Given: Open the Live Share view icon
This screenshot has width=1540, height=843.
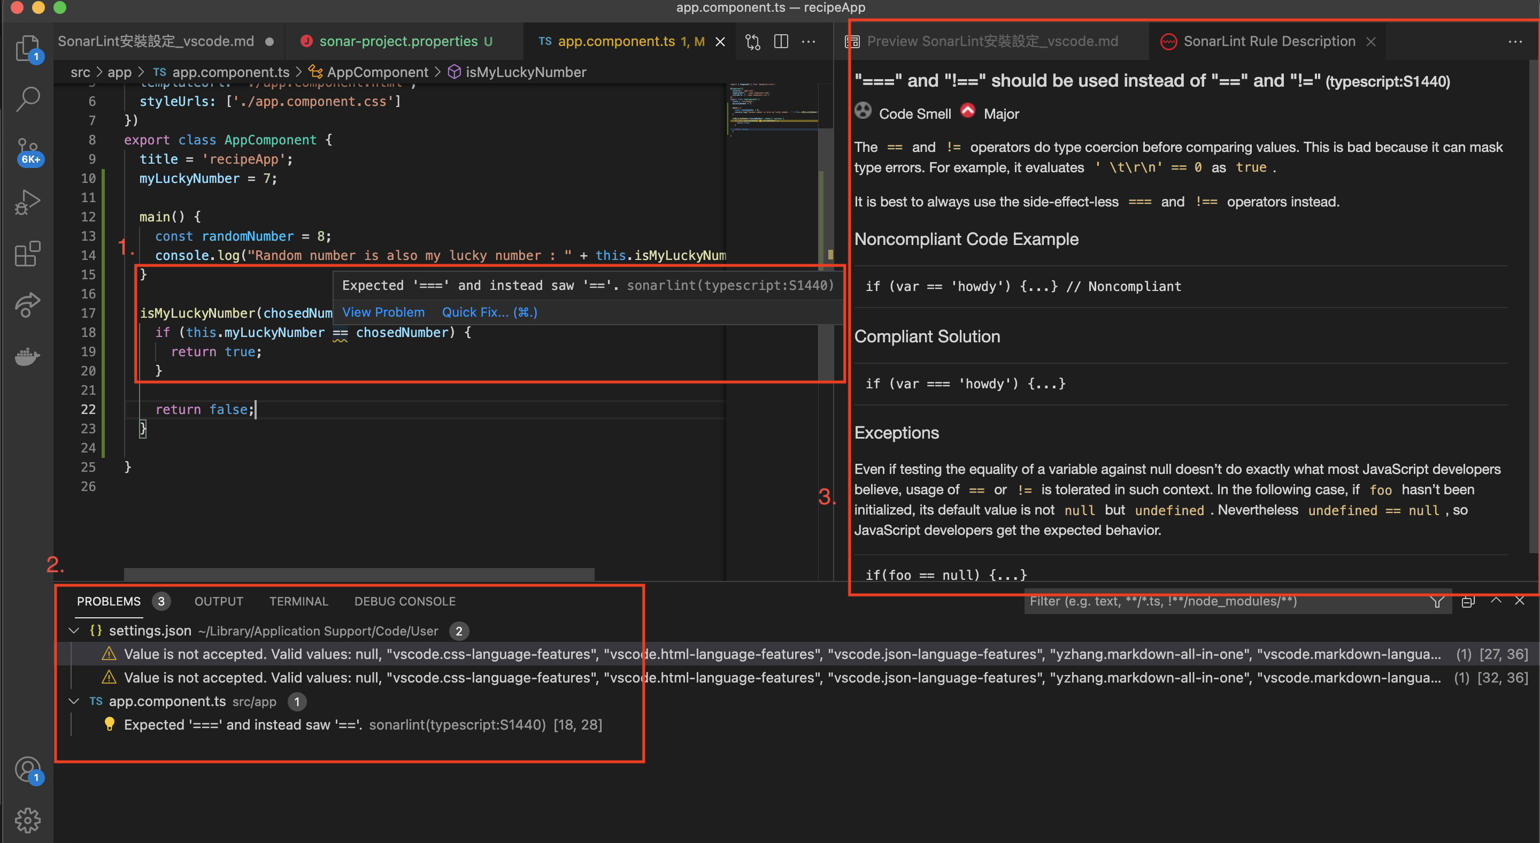Looking at the screenshot, I should coord(27,305).
